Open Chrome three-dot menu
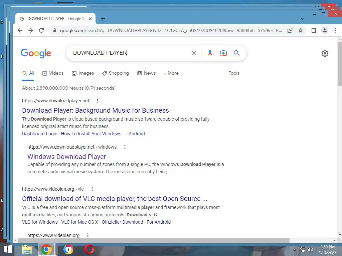342x256 pixels. click(335, 30)
